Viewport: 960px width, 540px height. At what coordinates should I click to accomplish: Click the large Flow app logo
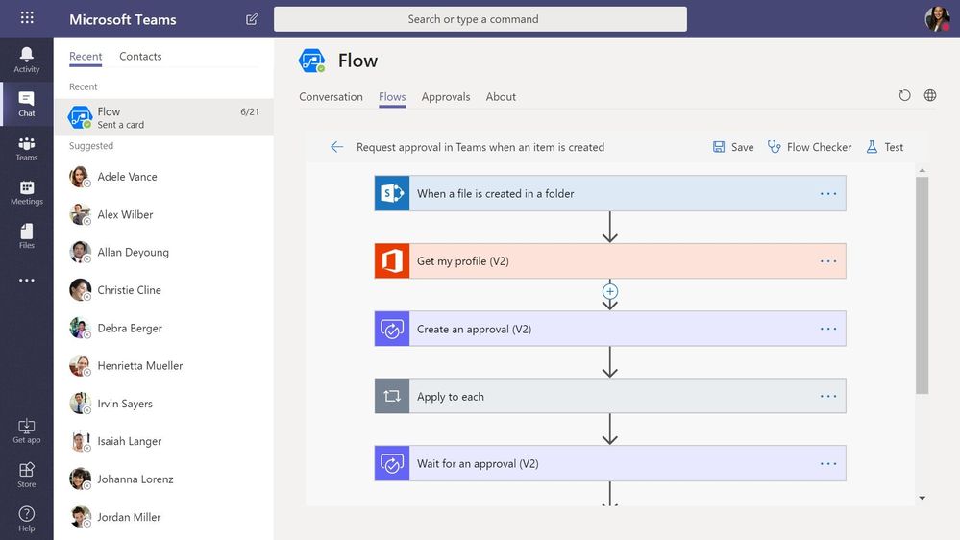tap(312, 61)
